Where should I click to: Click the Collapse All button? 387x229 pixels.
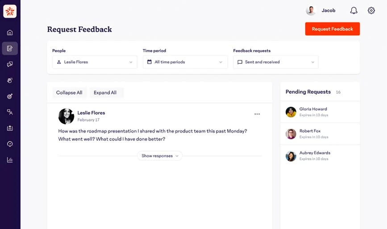(x=69, y=92)
